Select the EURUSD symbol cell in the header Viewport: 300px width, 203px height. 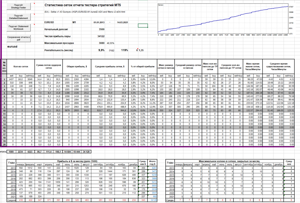point(49,22)
